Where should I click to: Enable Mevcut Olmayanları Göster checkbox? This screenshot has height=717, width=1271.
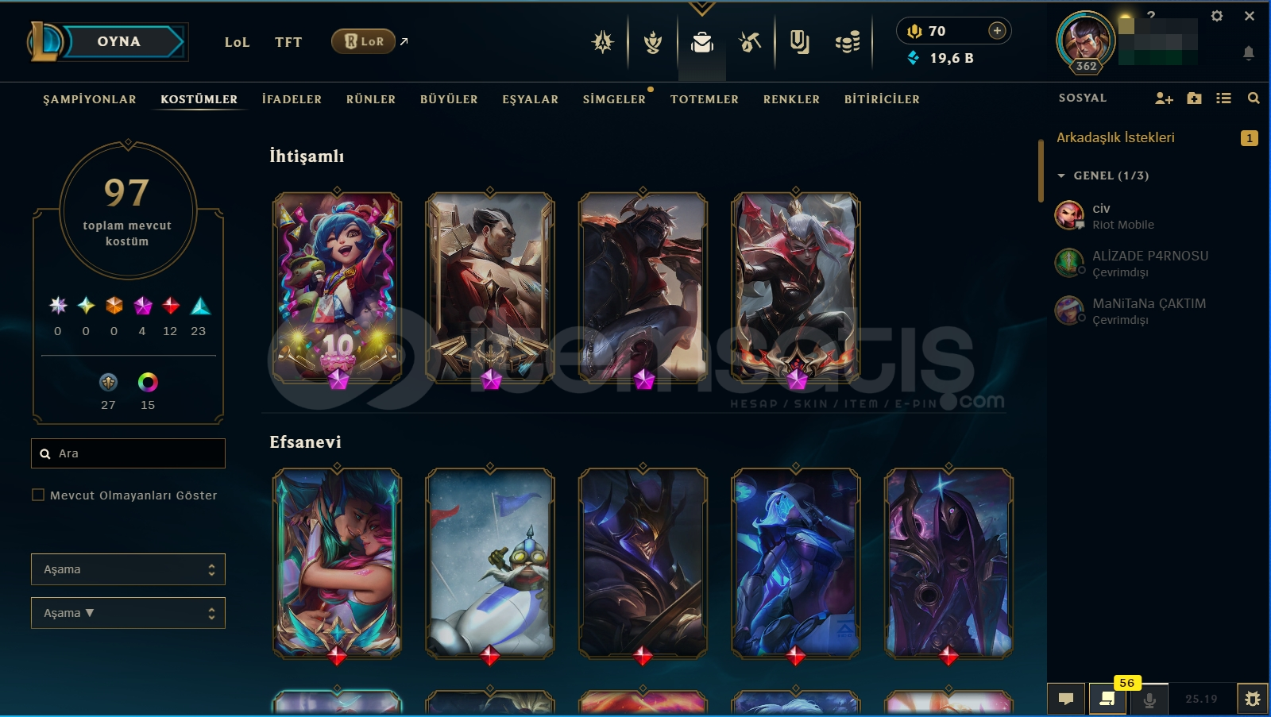coord(38,495)
